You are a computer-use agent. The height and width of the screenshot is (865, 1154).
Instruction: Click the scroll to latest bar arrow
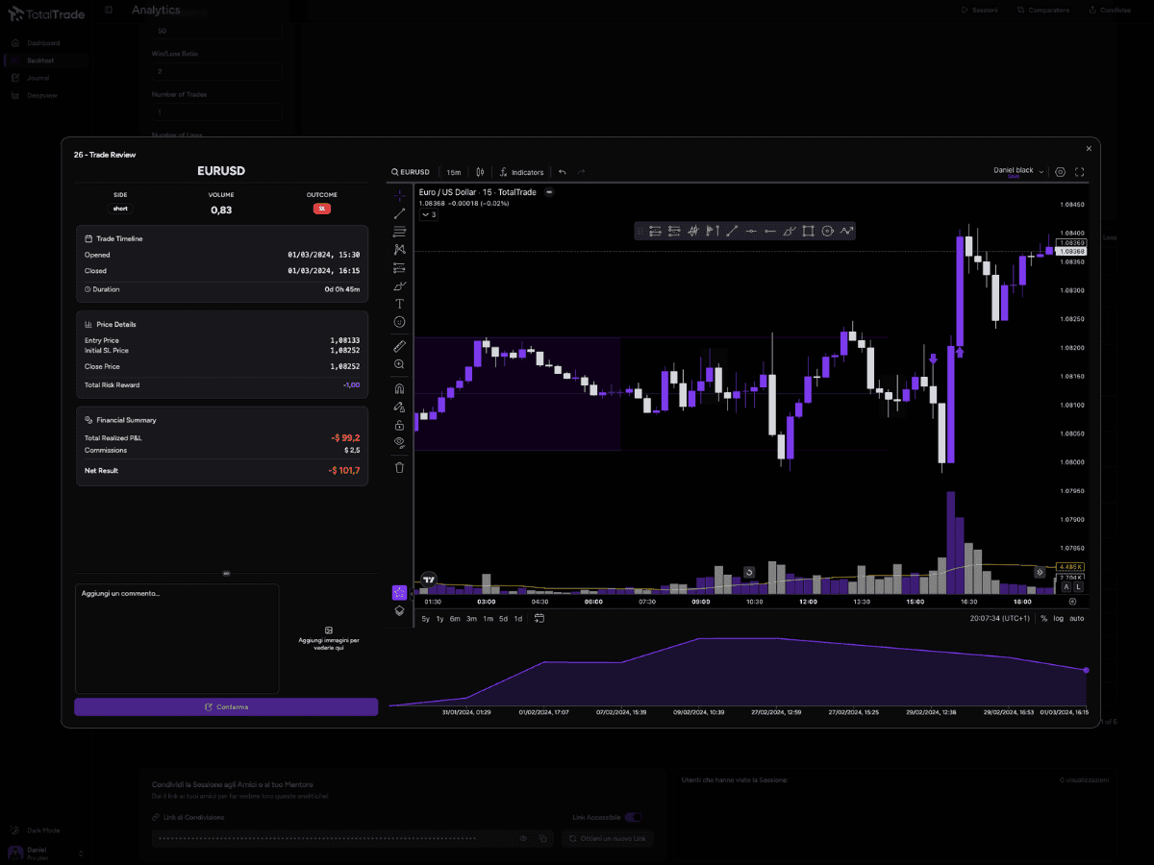1040,572
